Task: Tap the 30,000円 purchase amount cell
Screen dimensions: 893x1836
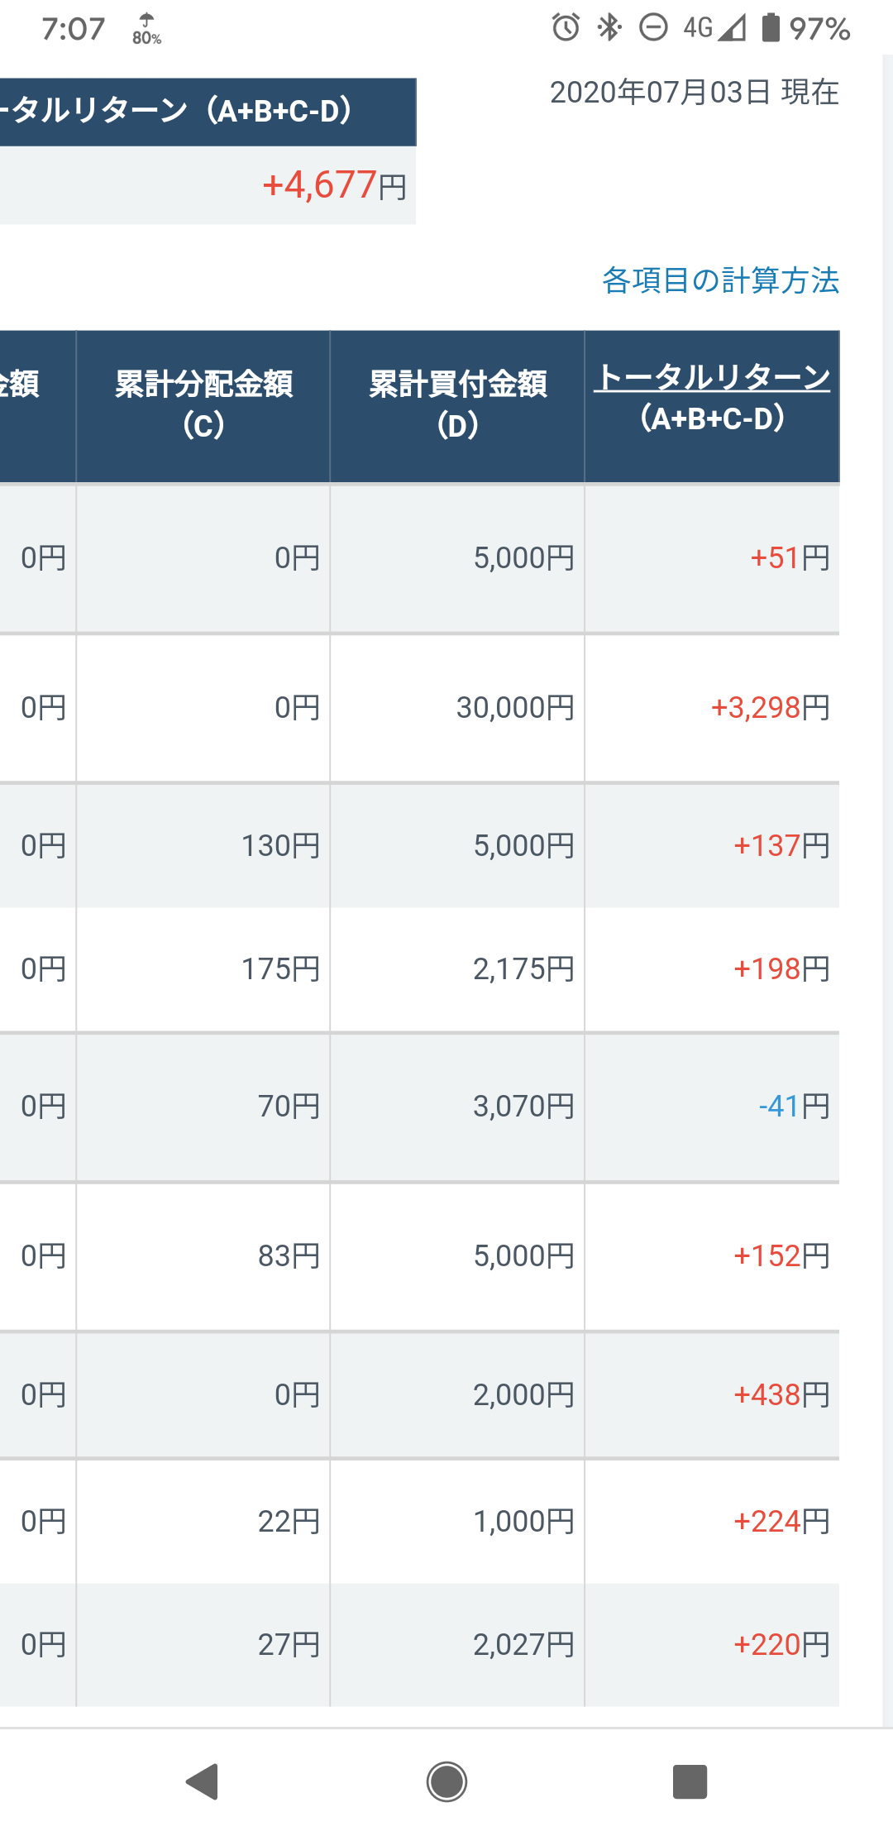Action: pos(457,708)
